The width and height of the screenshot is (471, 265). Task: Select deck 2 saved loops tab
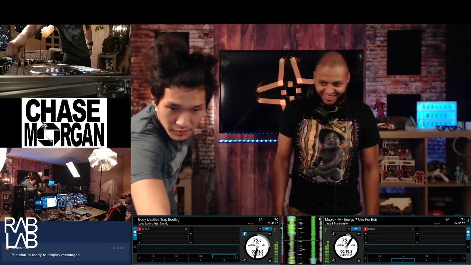[x=468, y=247]
